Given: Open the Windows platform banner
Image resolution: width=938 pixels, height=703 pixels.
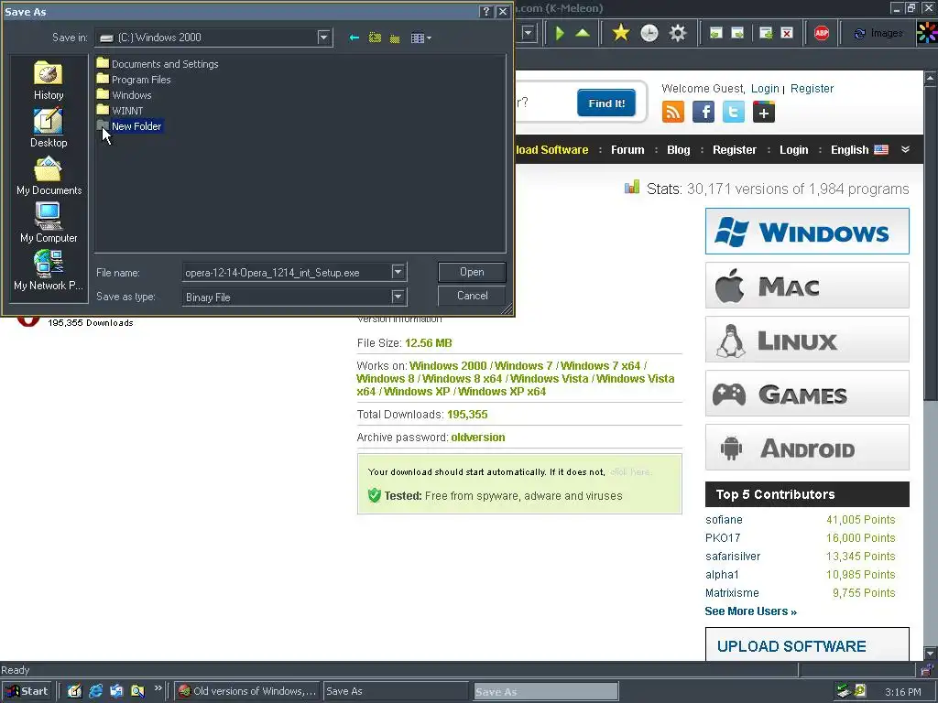Looking at the screenshot, I should (x=807, y=232).
